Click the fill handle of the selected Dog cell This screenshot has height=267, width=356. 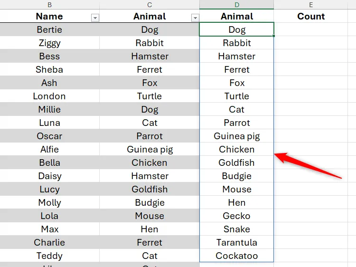(x=274, y=36)
